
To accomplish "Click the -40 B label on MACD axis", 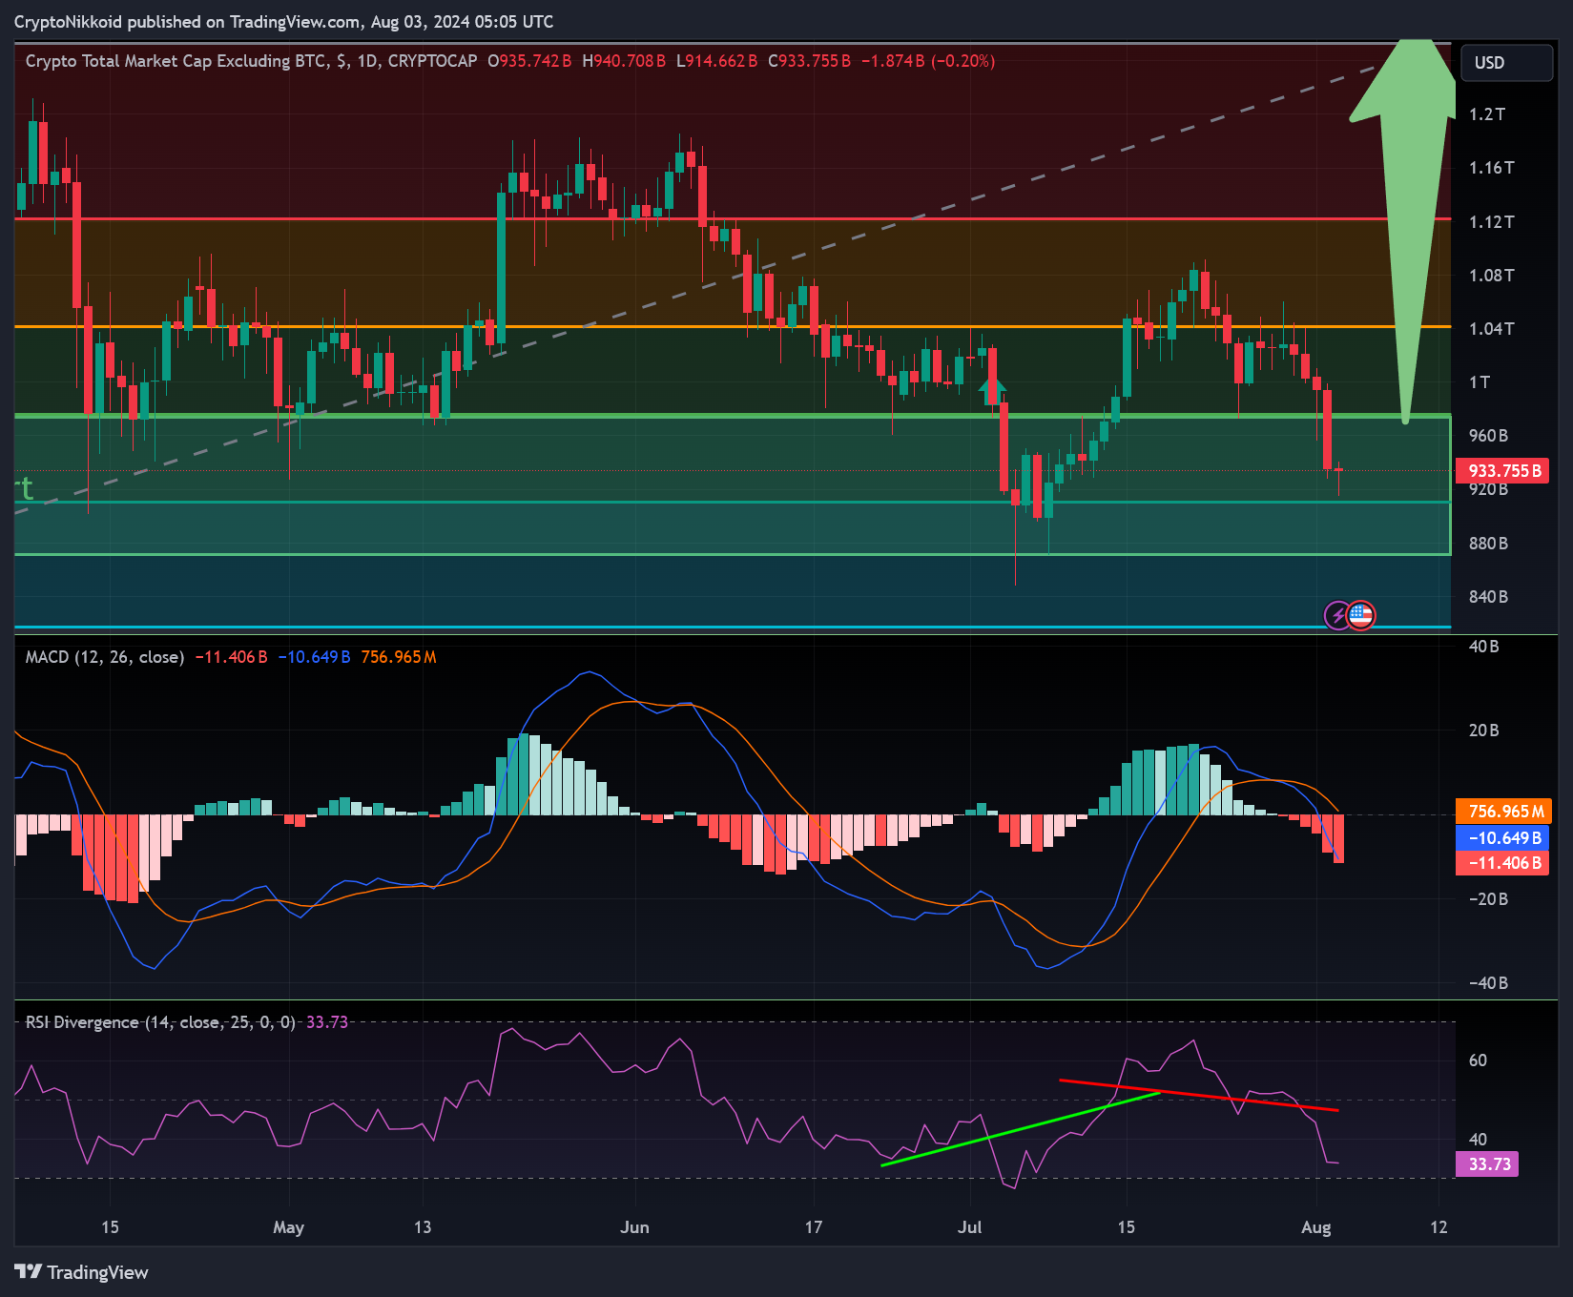I will click(1488, 983).
